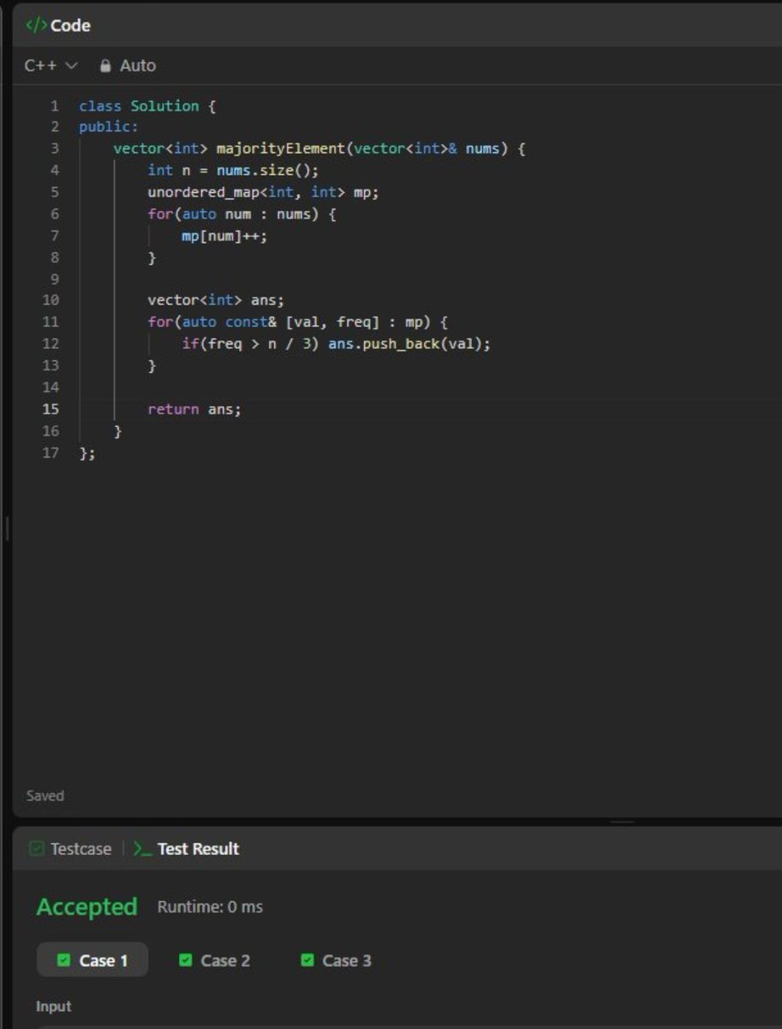The image size is (782, 1029).
Task: Click the Code panel title
Action: pos(70,26)
